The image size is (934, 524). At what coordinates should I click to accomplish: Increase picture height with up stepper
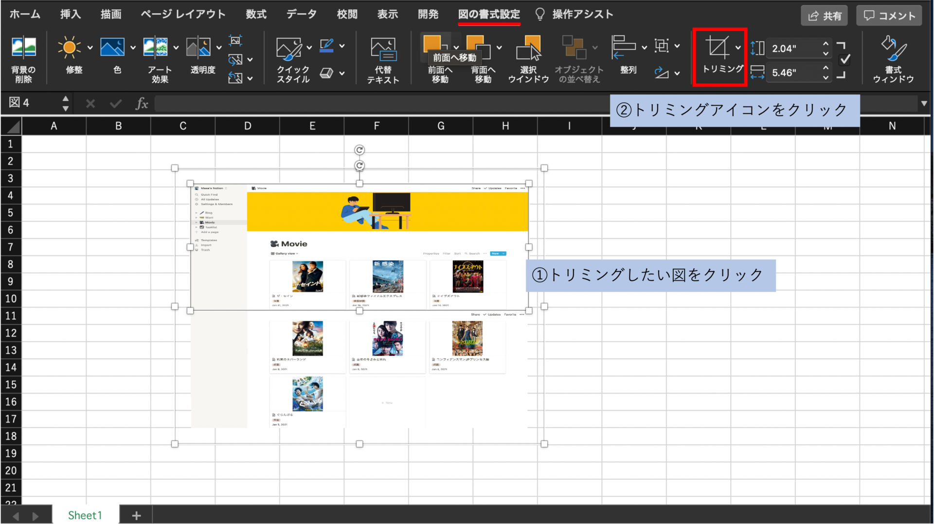tap(826, 43)
